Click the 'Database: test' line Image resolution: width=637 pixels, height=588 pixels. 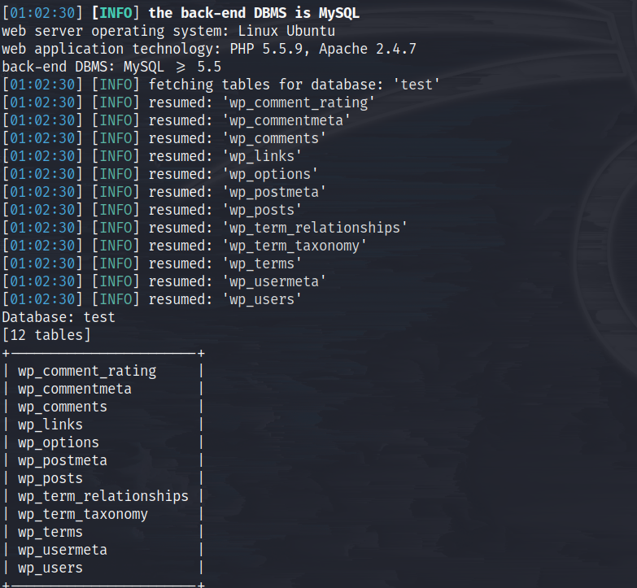(x=59, y=316)
